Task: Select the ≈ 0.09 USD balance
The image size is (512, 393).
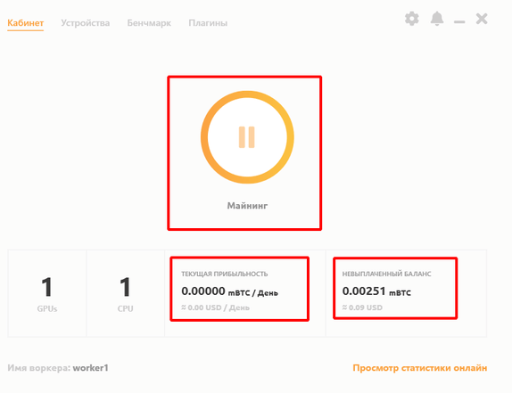Action: (x=362, y=307)
